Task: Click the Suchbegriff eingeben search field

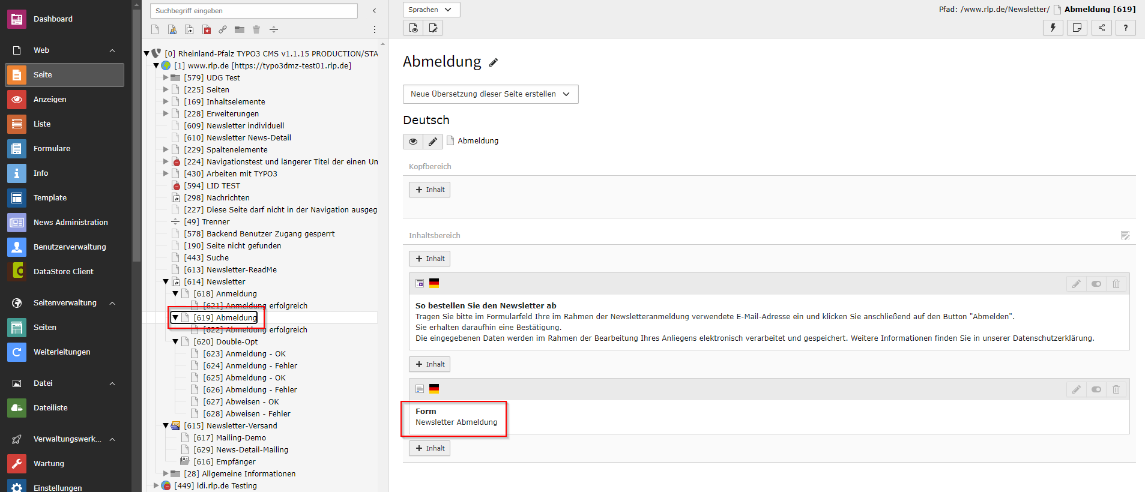Action: point(253,11)
